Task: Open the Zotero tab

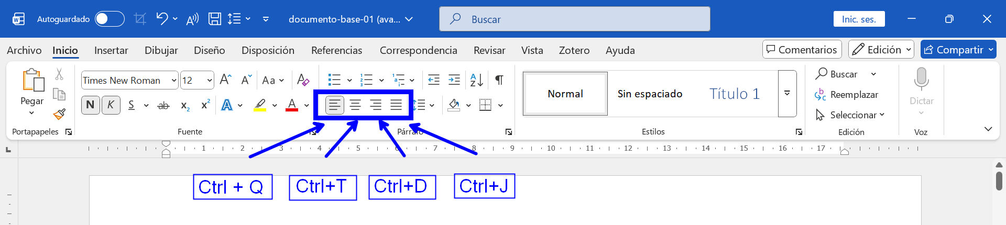Action: click(x=574, y=50)
